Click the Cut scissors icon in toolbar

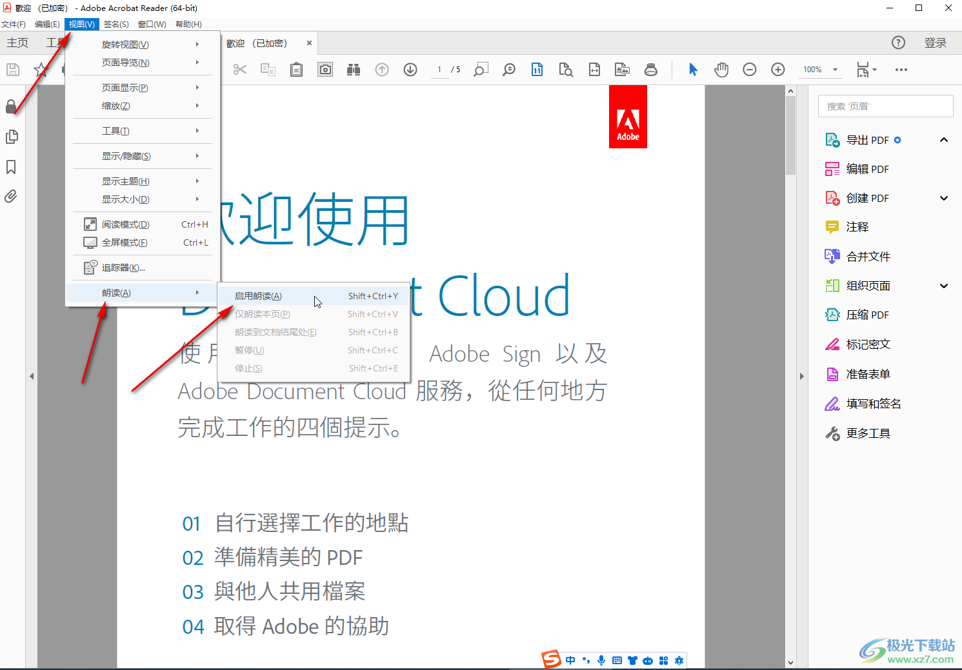click(x=240, y=70)
